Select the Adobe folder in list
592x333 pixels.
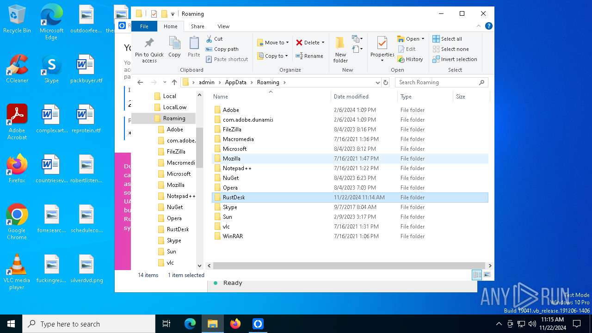click(x=350, y=110)
